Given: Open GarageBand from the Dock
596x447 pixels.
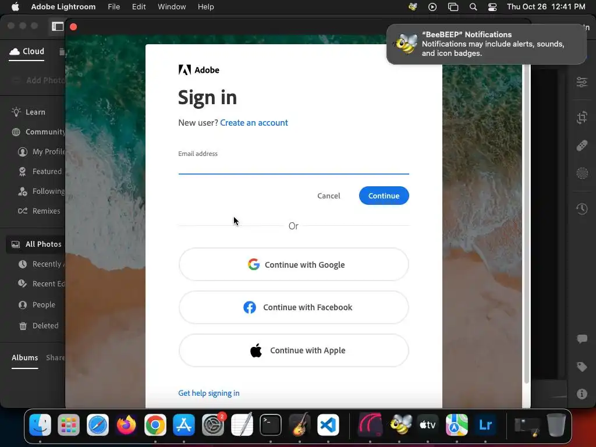Looking at the screenshot, I should 300,424.
